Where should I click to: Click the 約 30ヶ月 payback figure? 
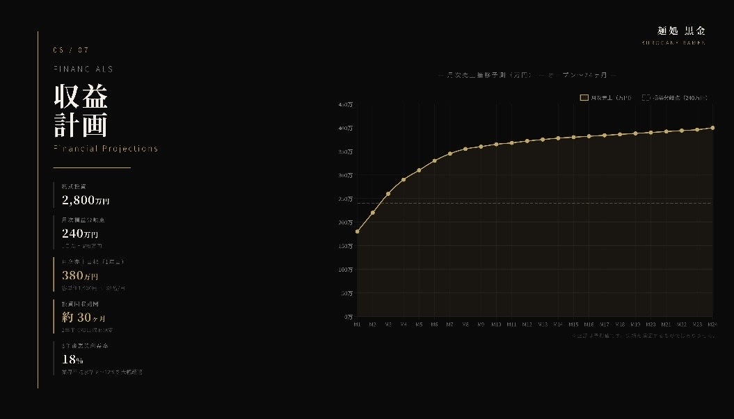coord(83,318)
